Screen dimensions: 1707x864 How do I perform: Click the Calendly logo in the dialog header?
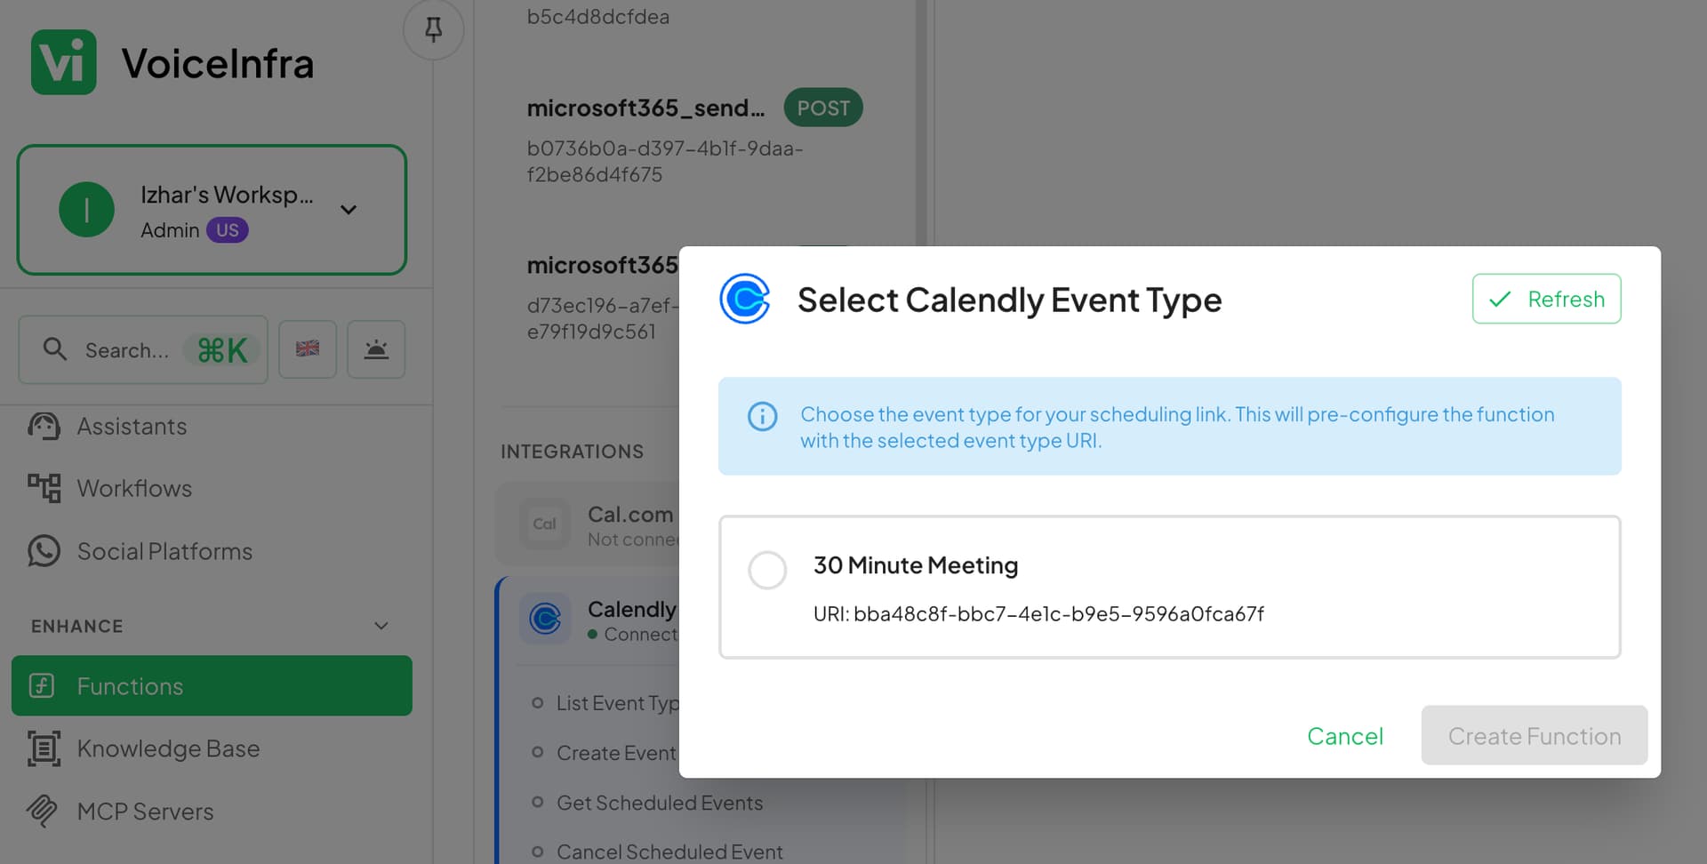745,299
